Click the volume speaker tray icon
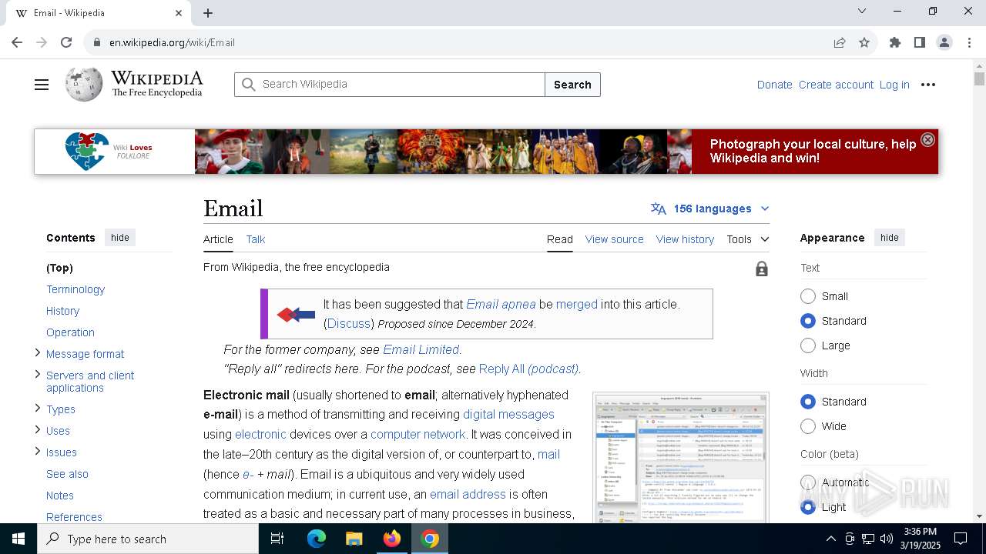 click(x=887, y=539)
